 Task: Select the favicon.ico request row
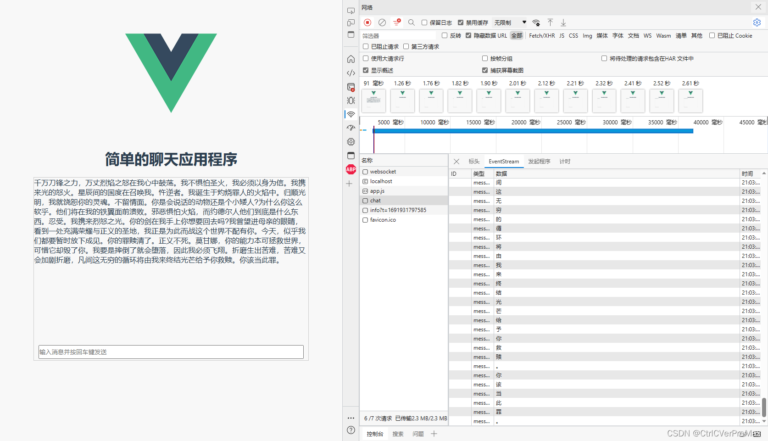click(x=404, y=220)
